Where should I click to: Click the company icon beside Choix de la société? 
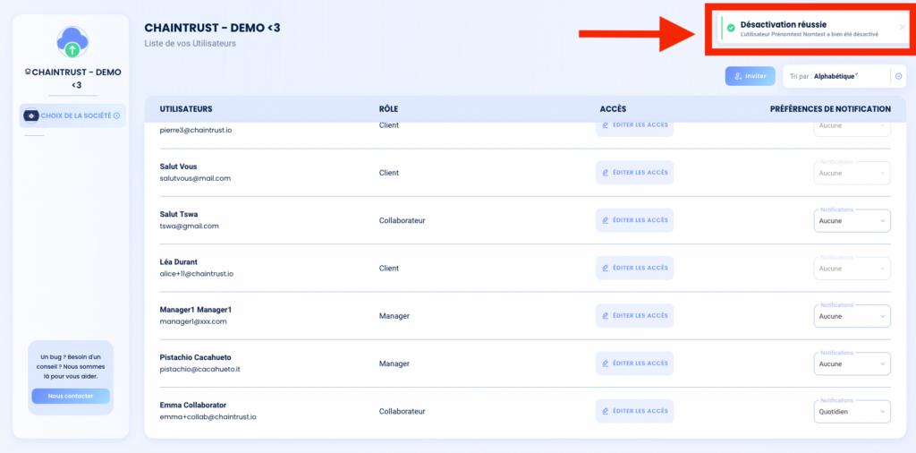pos(31,115)
